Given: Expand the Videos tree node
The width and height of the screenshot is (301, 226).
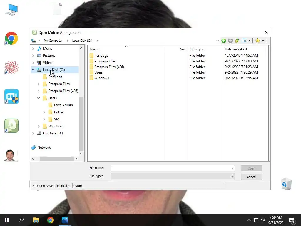Looking at the screenshot, I should click(33, 63).
